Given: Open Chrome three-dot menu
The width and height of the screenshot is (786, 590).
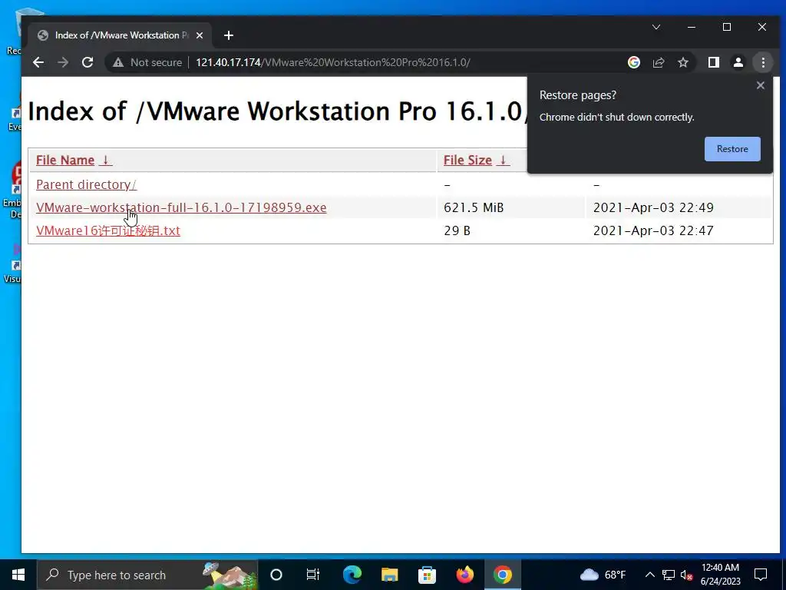Looking at the screenshot, I should point(763,62).
